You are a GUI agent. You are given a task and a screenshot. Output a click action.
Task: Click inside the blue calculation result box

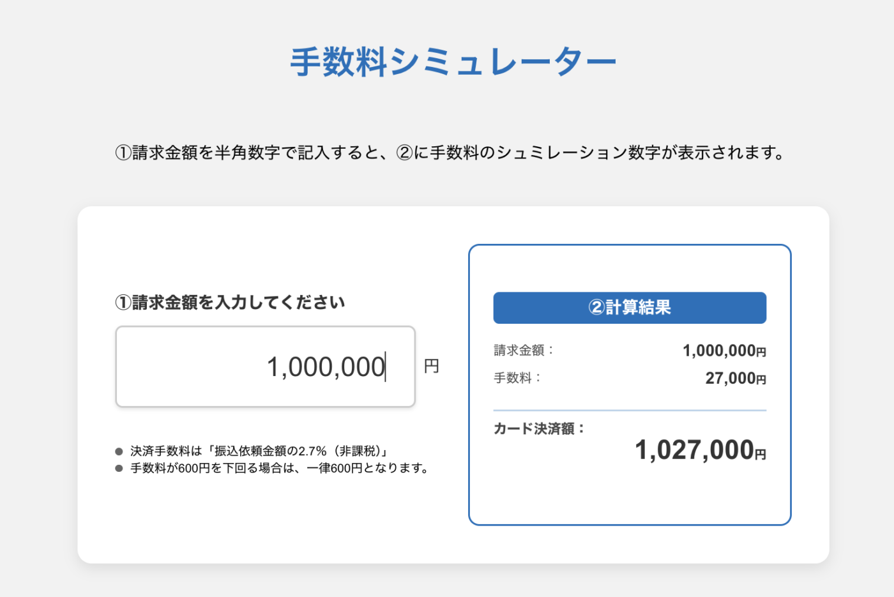[x=630, y=492]
